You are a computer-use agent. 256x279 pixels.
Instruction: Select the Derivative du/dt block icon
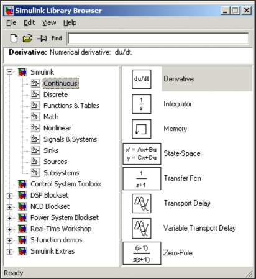pyautogui.click(x=142, y=79)
